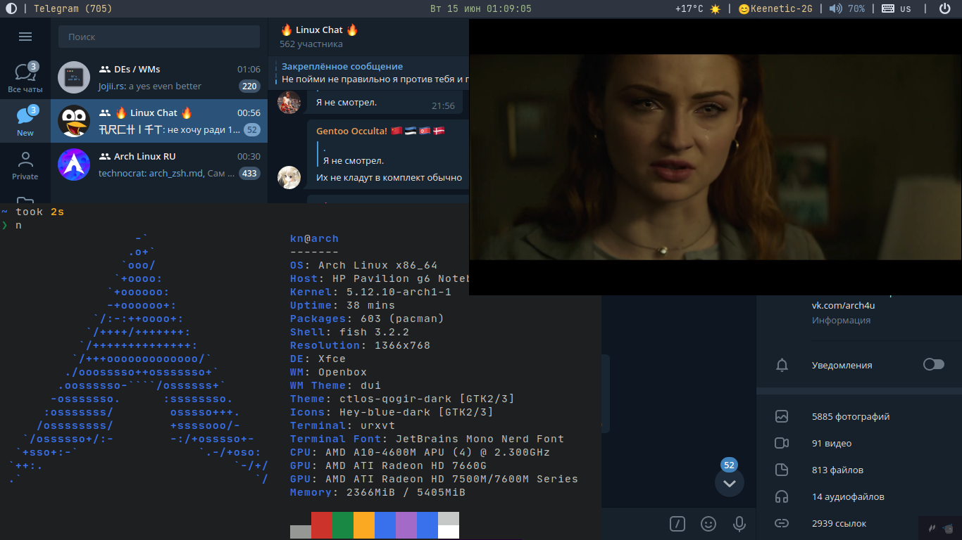Click the Telegram search field 'Поиск'
The height and width of the screenshot is (540, 962).
[x=159, y=37]
